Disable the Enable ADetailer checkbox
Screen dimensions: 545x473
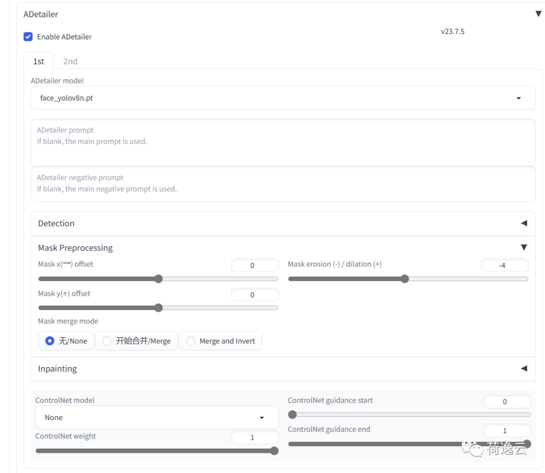[x=28, y=37]
